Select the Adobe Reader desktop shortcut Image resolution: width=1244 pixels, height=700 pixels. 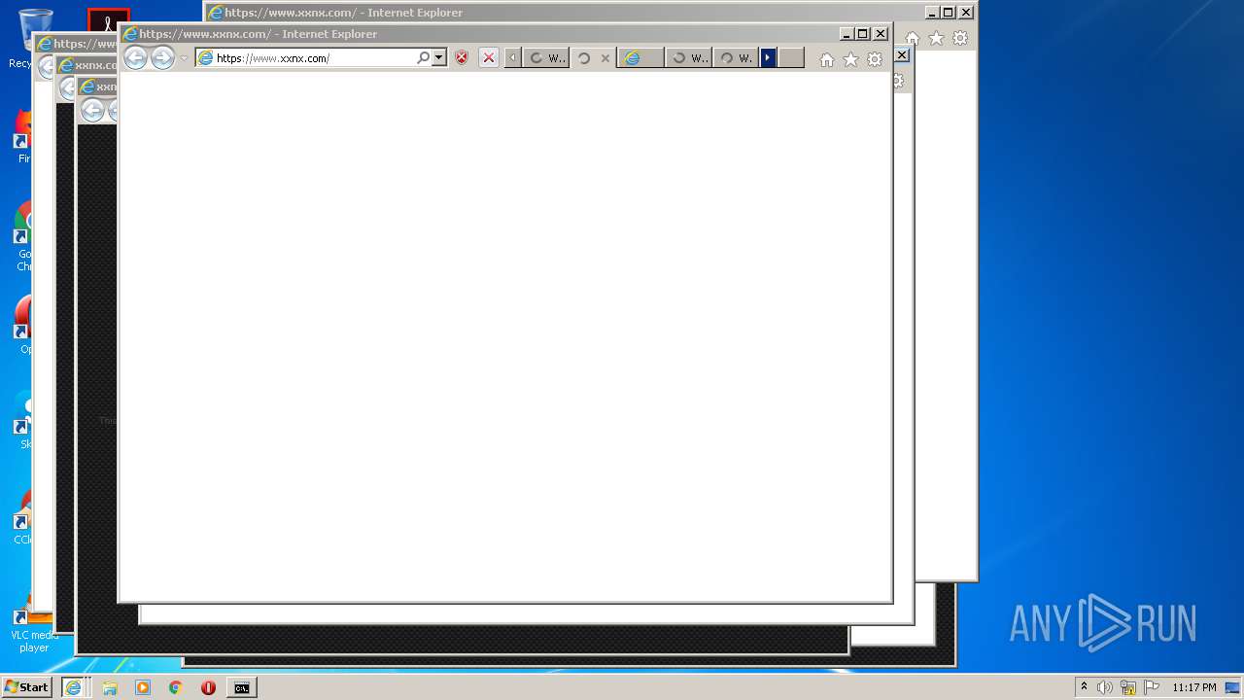pos(108,19)
